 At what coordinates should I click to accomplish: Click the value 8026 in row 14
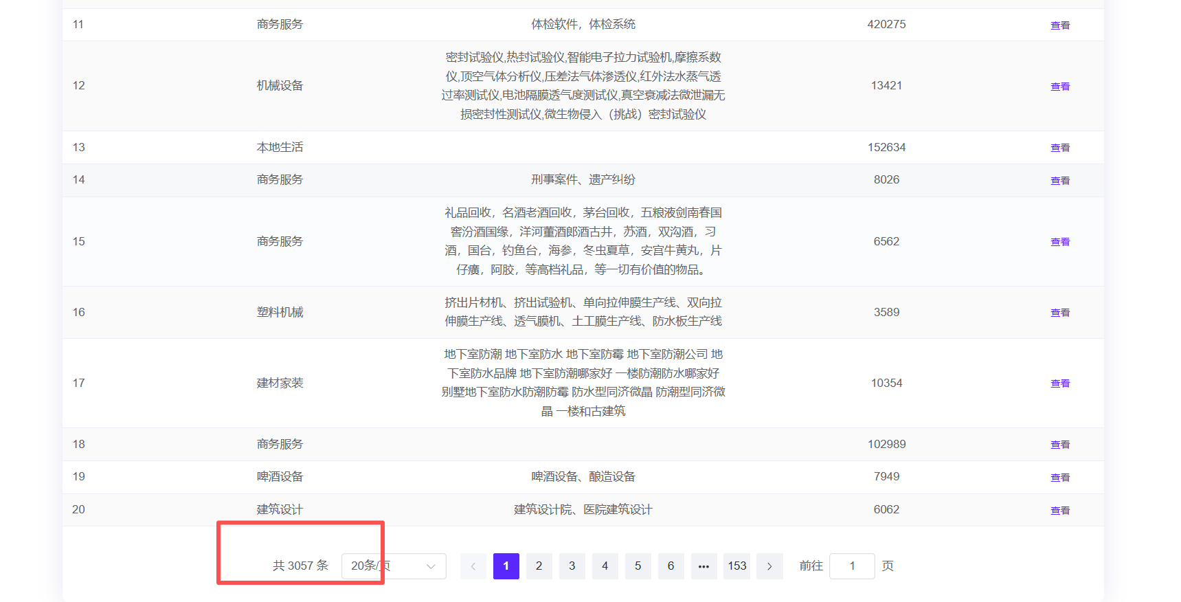(x=886, y=179)
